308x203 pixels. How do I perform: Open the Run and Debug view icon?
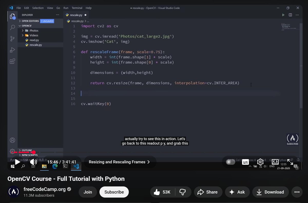coord(12,50)
